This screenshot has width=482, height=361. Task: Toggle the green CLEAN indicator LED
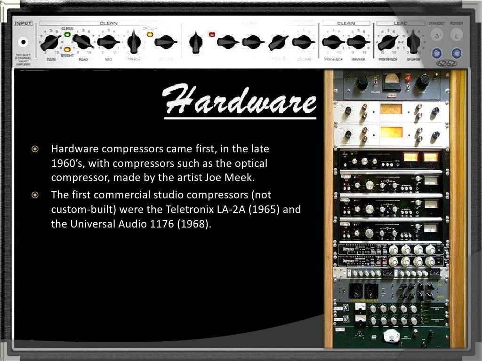pyautogui.click(x=67, y=34)
